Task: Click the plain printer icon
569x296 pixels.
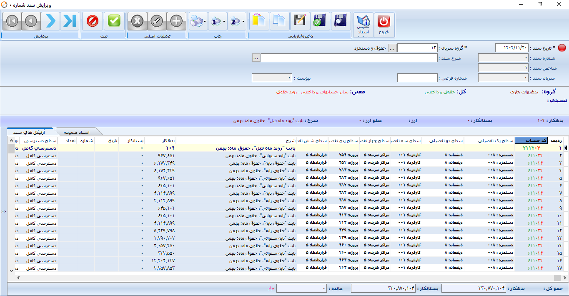Action: tap(196, 21)
